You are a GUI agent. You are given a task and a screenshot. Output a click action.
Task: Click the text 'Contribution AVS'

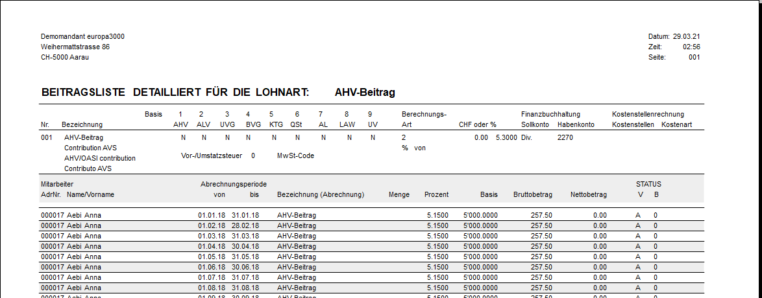tap(90, 148)
